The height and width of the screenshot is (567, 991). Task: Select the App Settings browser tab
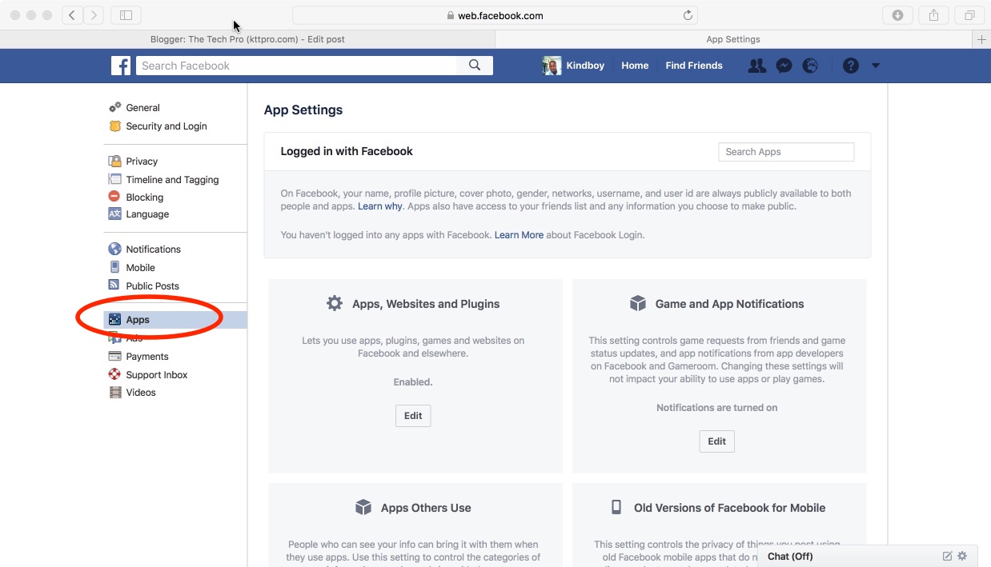pos(733,39)
